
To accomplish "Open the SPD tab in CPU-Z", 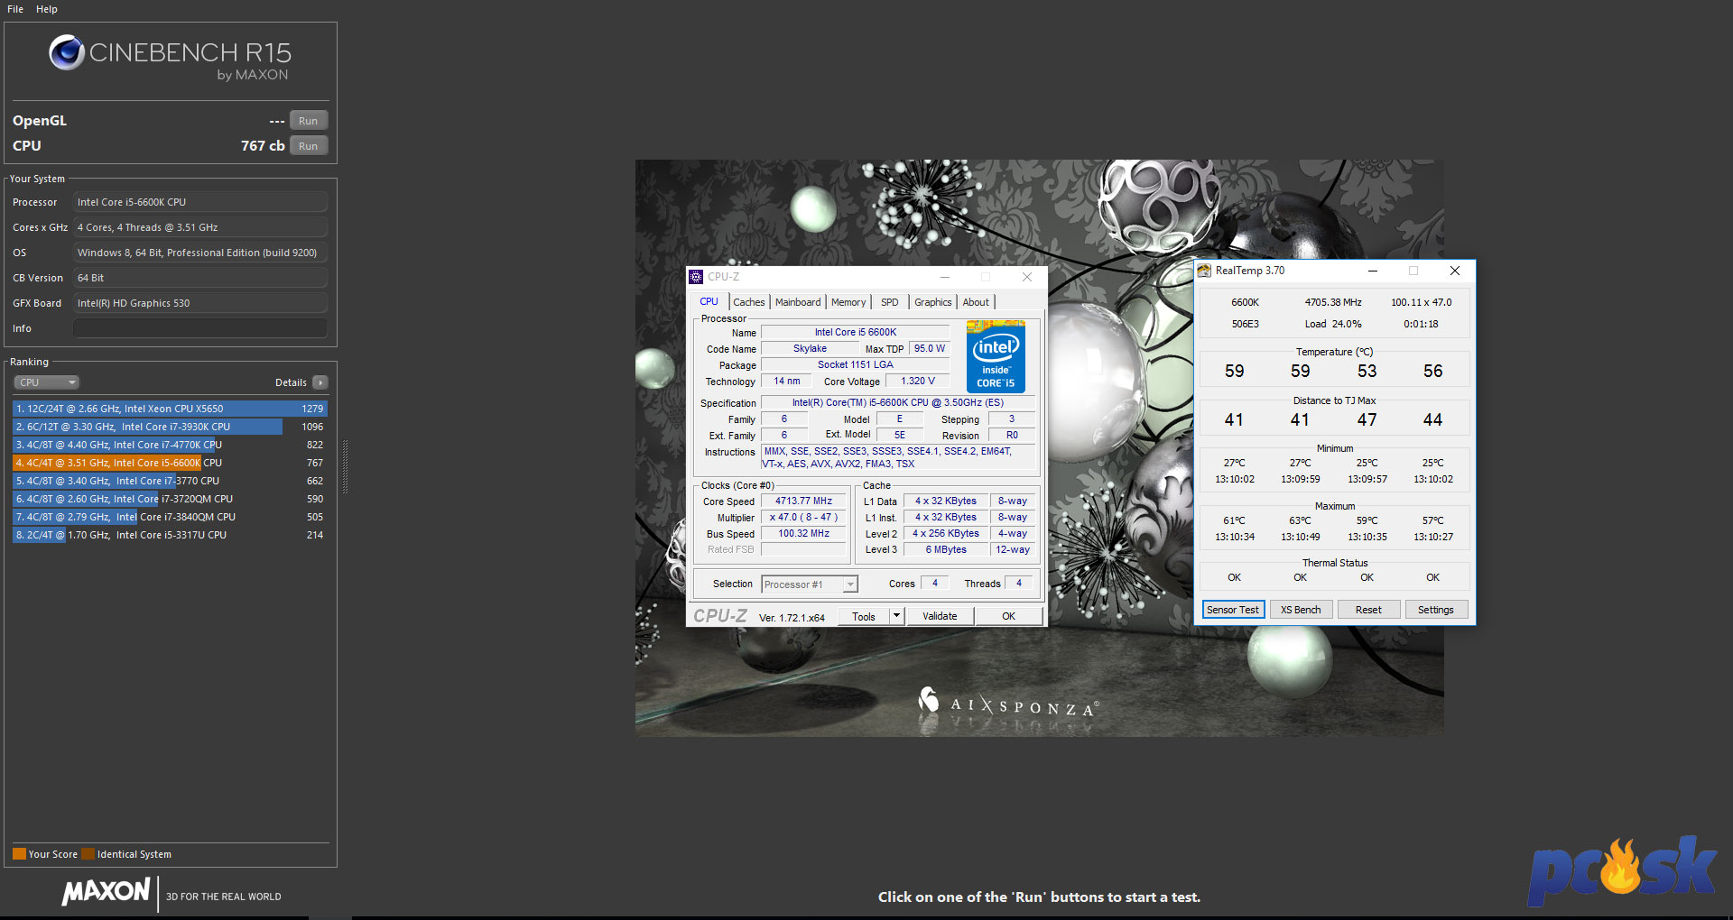I will 890,302.
